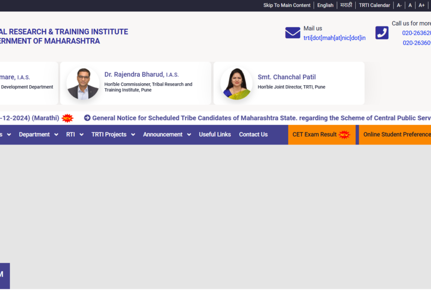Open the Announcement dropdown menu

pos(166,135)
